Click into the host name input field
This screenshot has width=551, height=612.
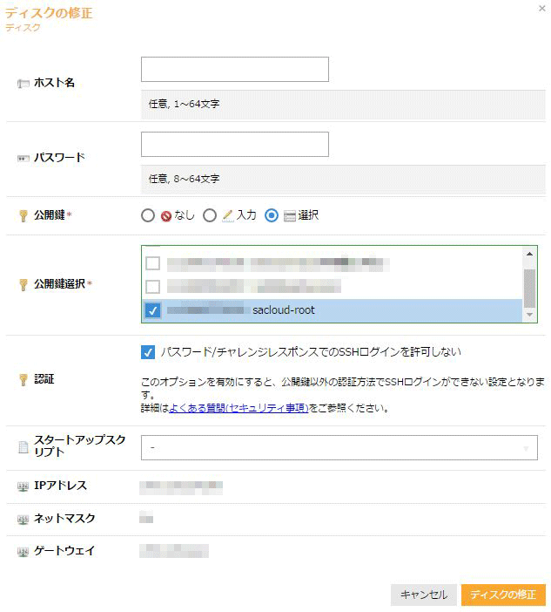point(235,70)
